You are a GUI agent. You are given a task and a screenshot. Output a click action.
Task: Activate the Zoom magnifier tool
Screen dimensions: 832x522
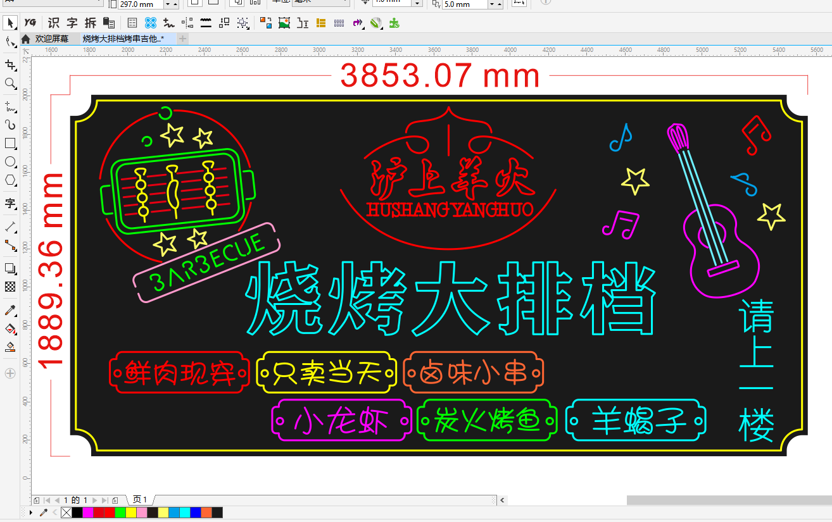[10, 84]
